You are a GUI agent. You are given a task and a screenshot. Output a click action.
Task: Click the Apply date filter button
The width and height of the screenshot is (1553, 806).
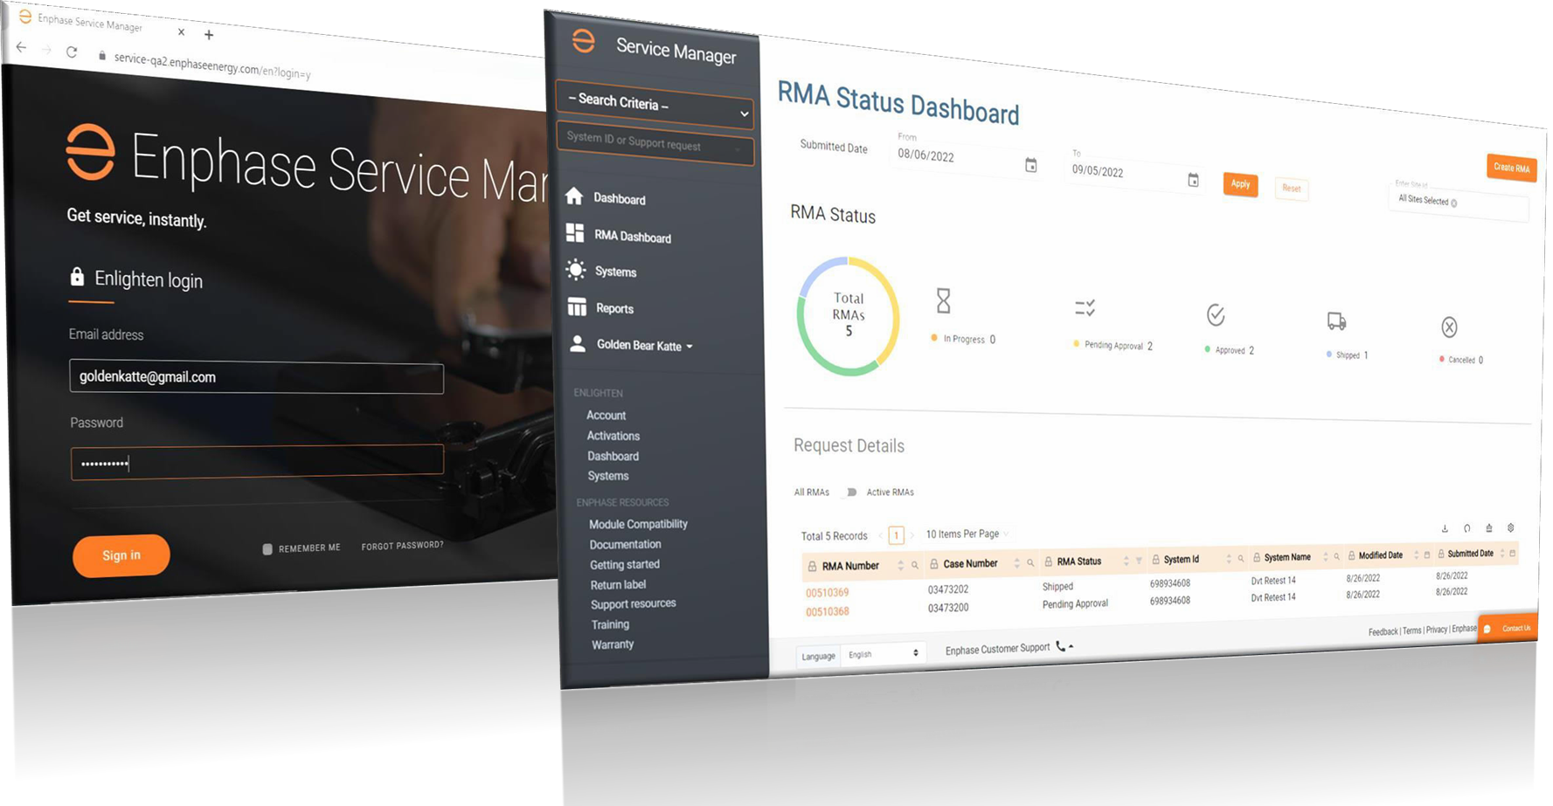pos(1240,183)
